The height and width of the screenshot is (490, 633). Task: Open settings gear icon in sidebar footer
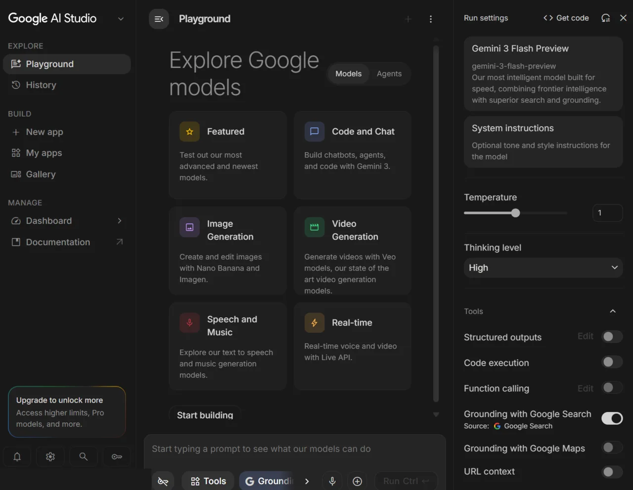pos(50,456)
